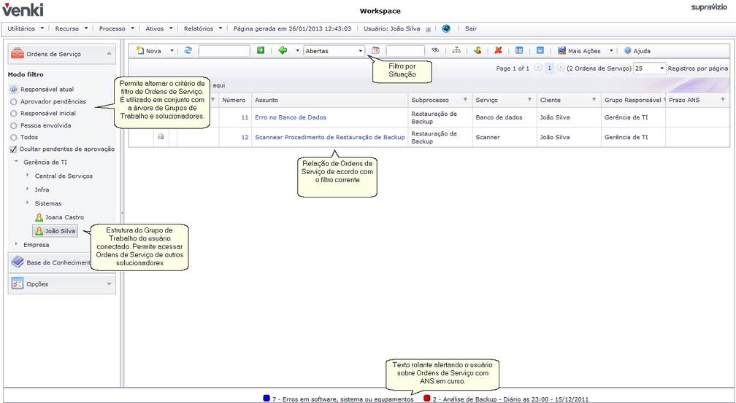
Task: Open the Nova button dropdown arrow
Action: click(172, 50)
